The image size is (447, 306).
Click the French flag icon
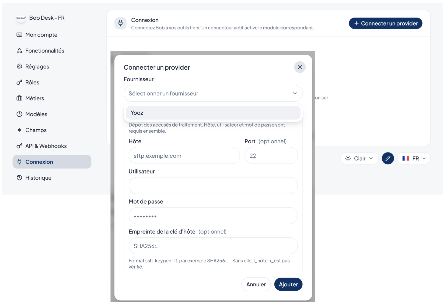pos(406,158)
